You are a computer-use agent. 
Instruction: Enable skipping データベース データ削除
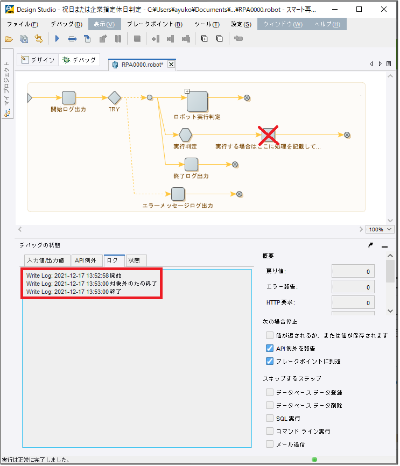[x=270, y=405]
